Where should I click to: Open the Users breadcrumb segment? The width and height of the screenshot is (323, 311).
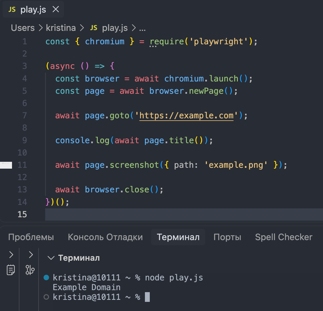23,28
